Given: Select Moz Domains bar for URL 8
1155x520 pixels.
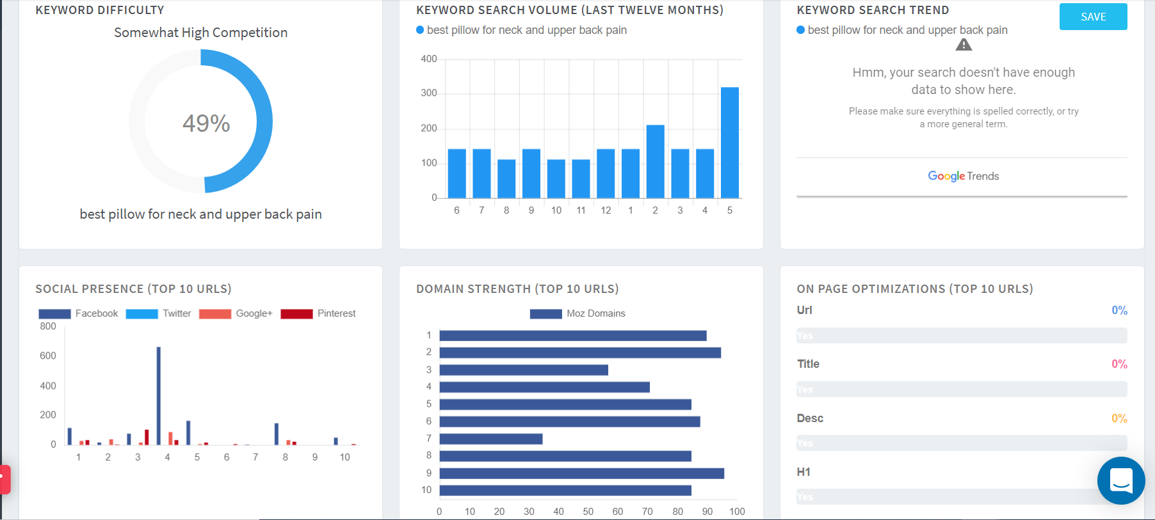Looking at the screenshot, I should point(565,456).
